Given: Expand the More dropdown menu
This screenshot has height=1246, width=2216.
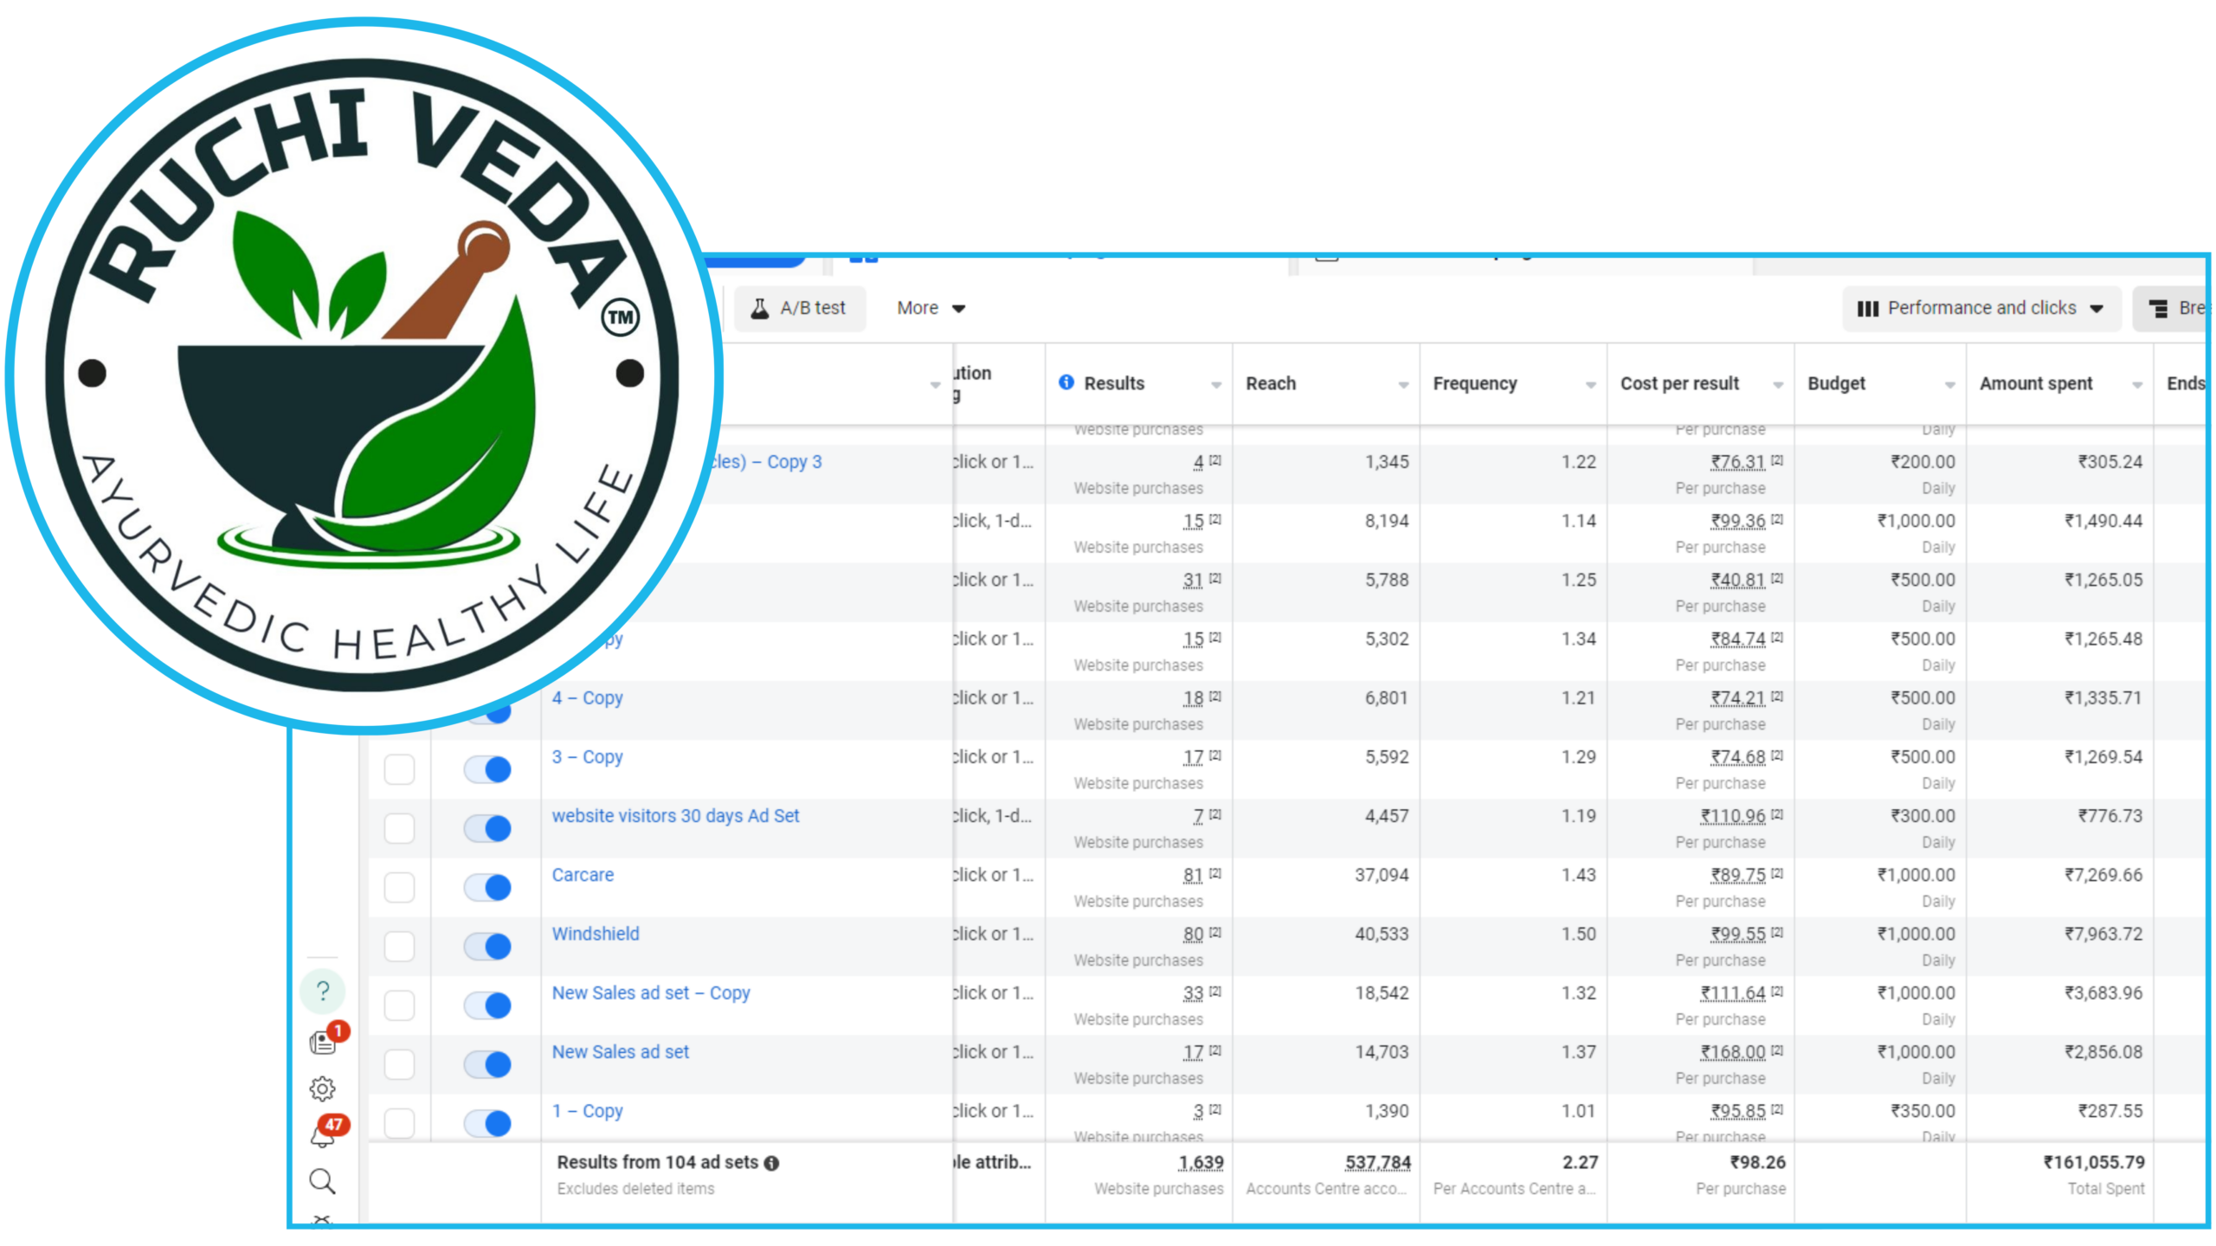Looking at the screenshot, I should (931, 308).
